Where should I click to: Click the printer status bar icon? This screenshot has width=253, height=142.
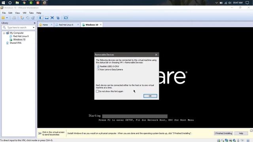230,140
